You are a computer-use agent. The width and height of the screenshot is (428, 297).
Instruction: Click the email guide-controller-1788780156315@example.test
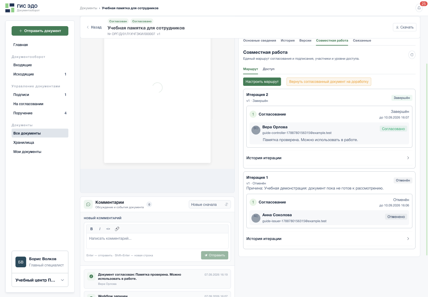[297, 133]
